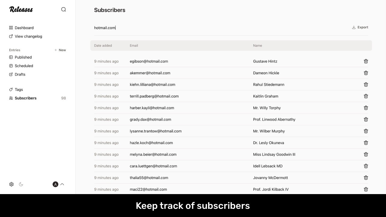Open Scheduled entries list

[24, 66]
